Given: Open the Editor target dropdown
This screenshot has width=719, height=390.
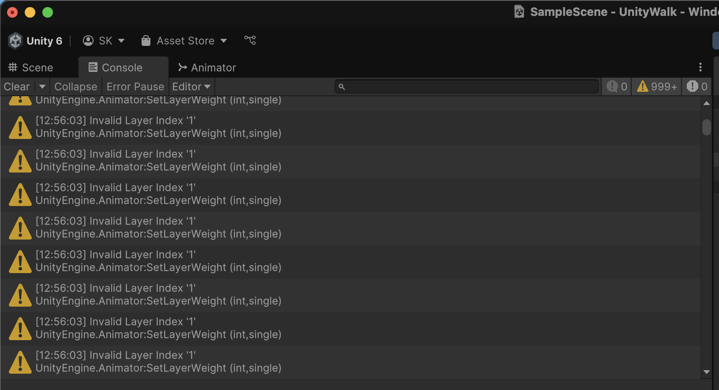Looking at the screenshot, I should pyautogui.click(x=191, y=86).
